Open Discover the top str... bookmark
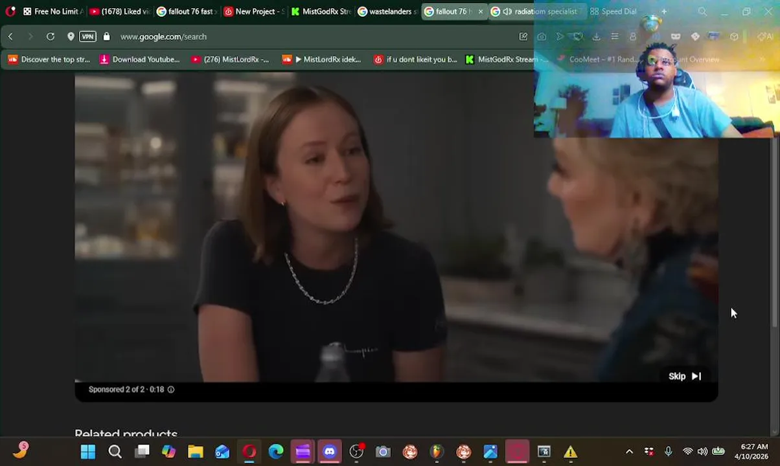 (49, 60)
